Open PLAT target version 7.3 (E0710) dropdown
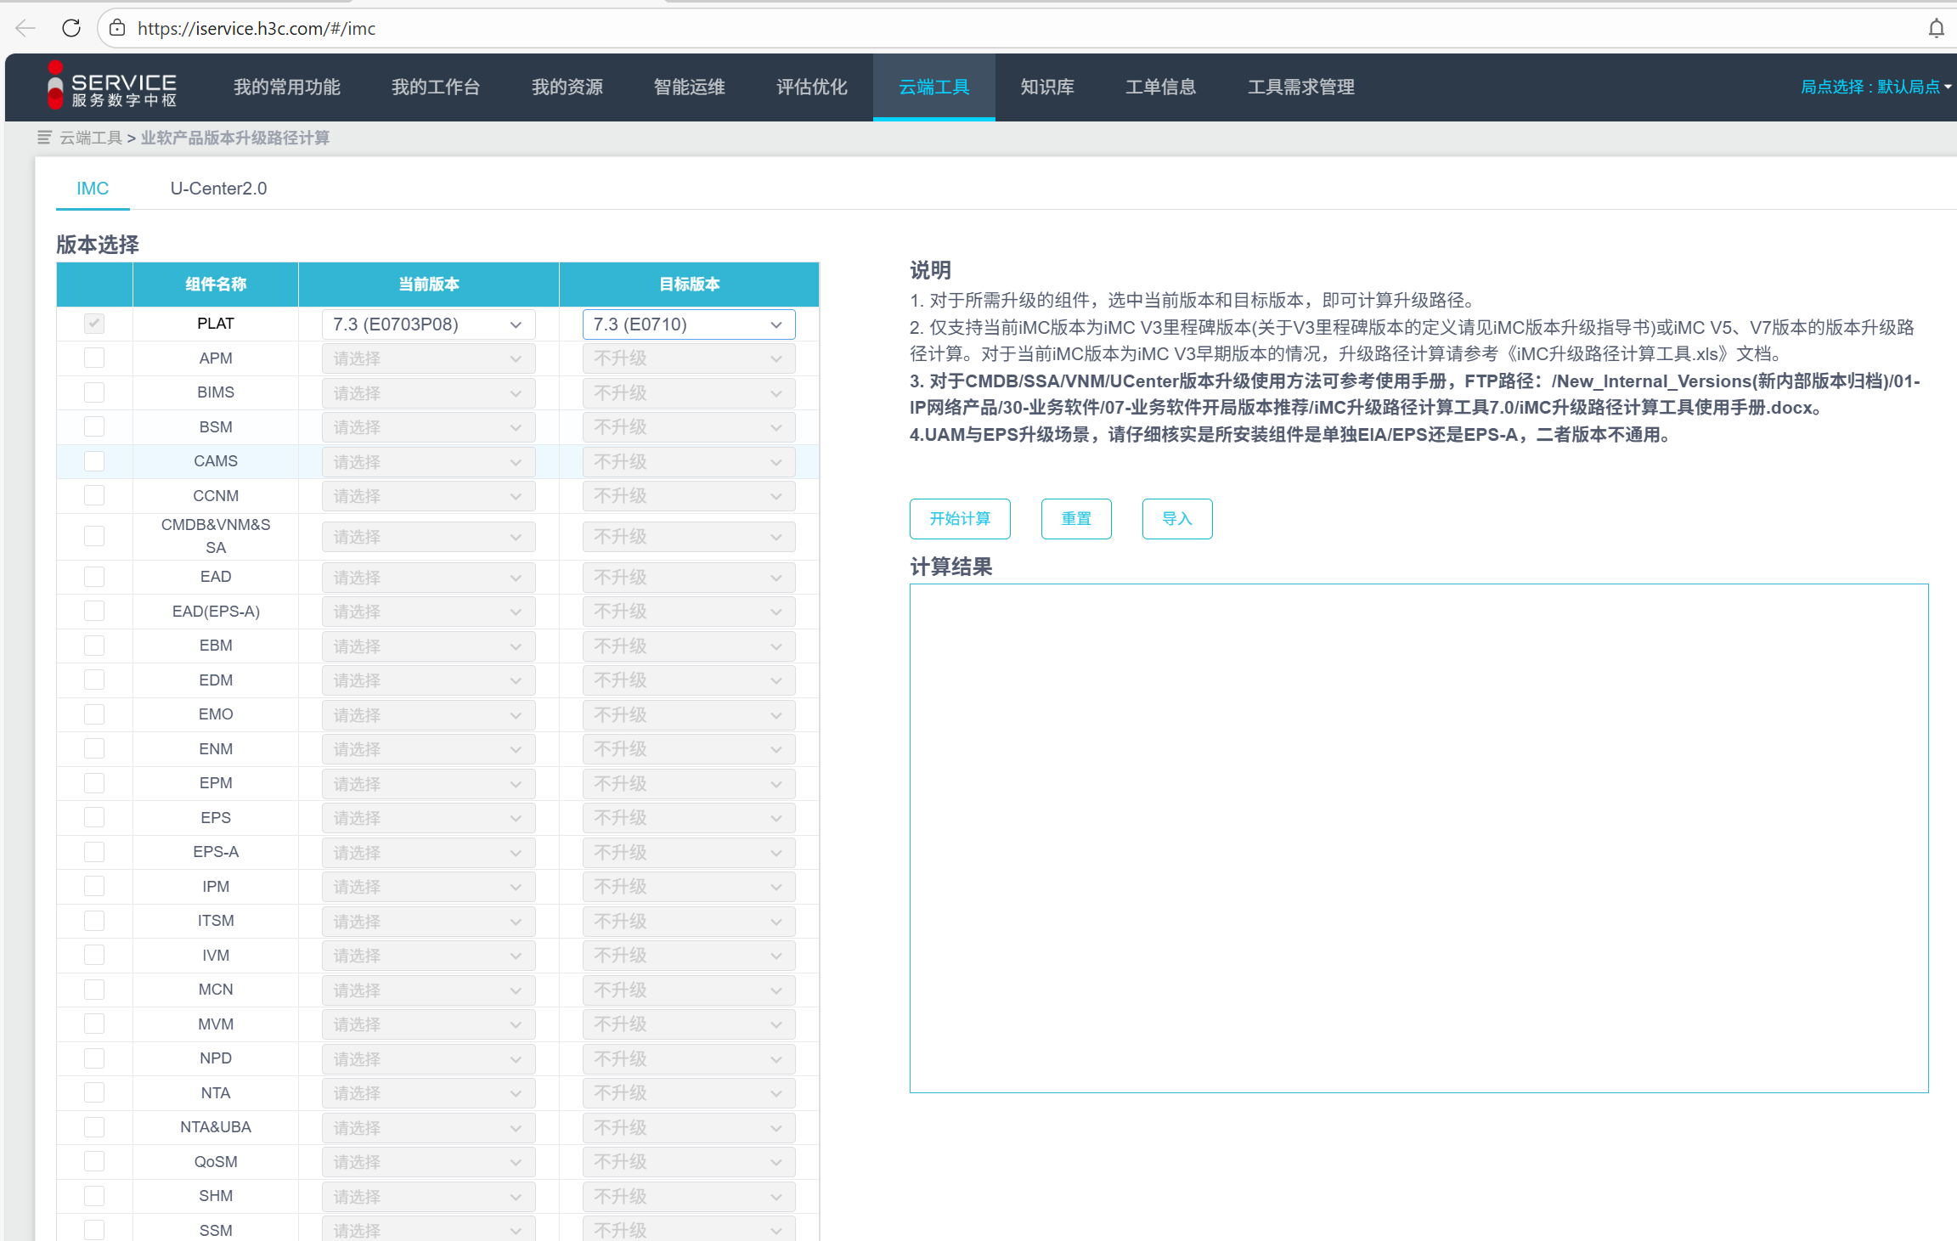Viewport: 1957px width, 1241px height. pyautogui.click(x=688, y=324)
